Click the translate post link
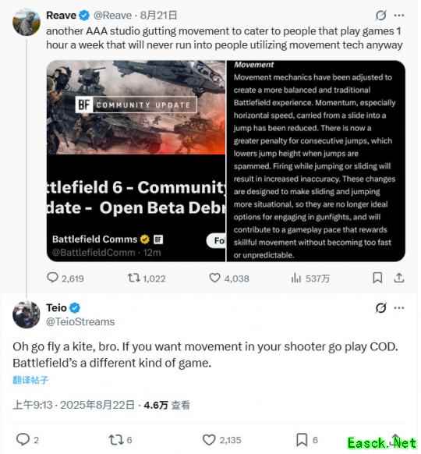421x454 pixels. [x=30, y=380]
